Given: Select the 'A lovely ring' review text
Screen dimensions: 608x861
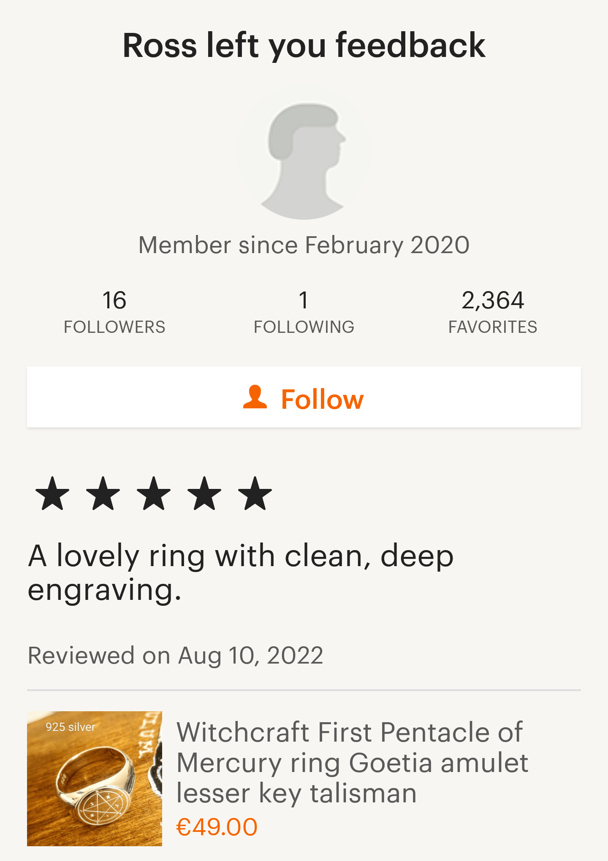Looking at the screenshot, I should [241, 572].
